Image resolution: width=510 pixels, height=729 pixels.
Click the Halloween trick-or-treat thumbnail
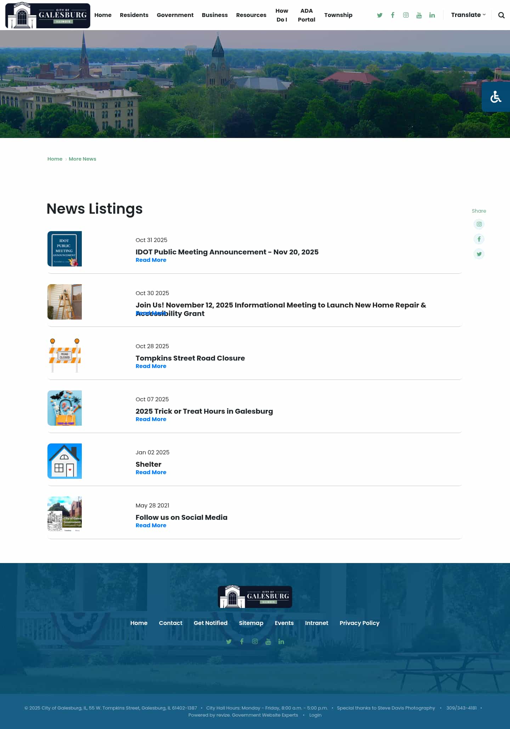64,408
